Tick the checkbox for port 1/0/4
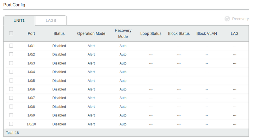Screen dimensions: 253x140 [11, 72]
